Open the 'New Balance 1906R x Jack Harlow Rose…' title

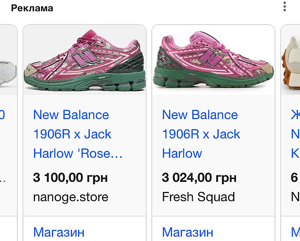tap(78, 134)
